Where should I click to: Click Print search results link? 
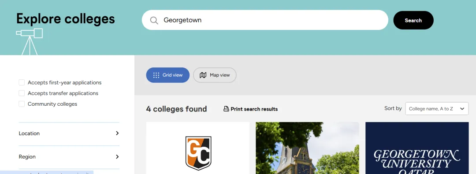[251, 109]
